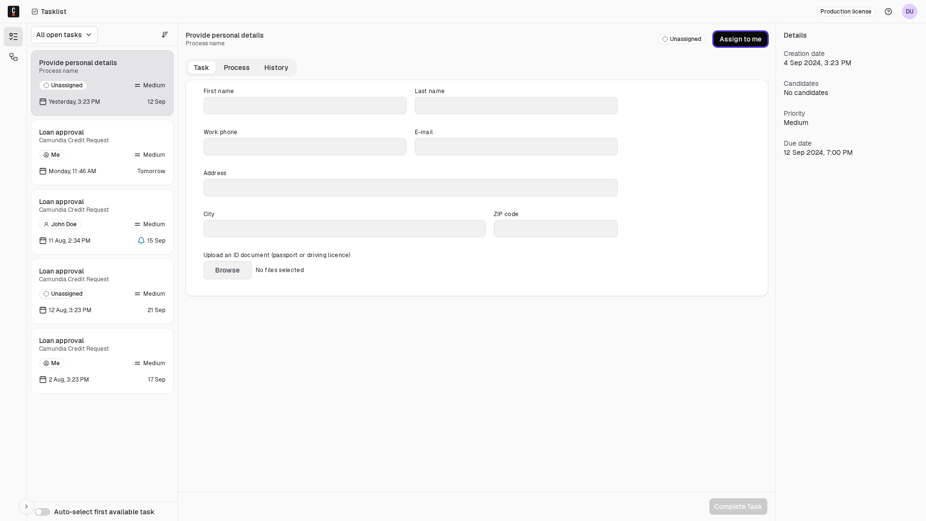Click the No candidates text
Screen dimensions: 926x521
[x=806, y=93]
